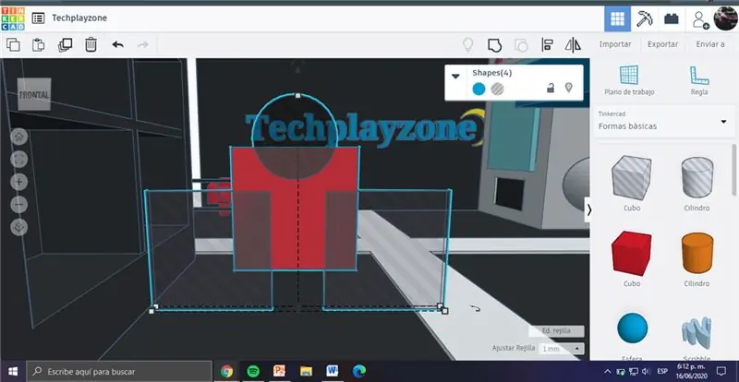The height and width of the screenshot is (382, 739).
Task: Open Word from the taskbar
Action: click(333, 371)
